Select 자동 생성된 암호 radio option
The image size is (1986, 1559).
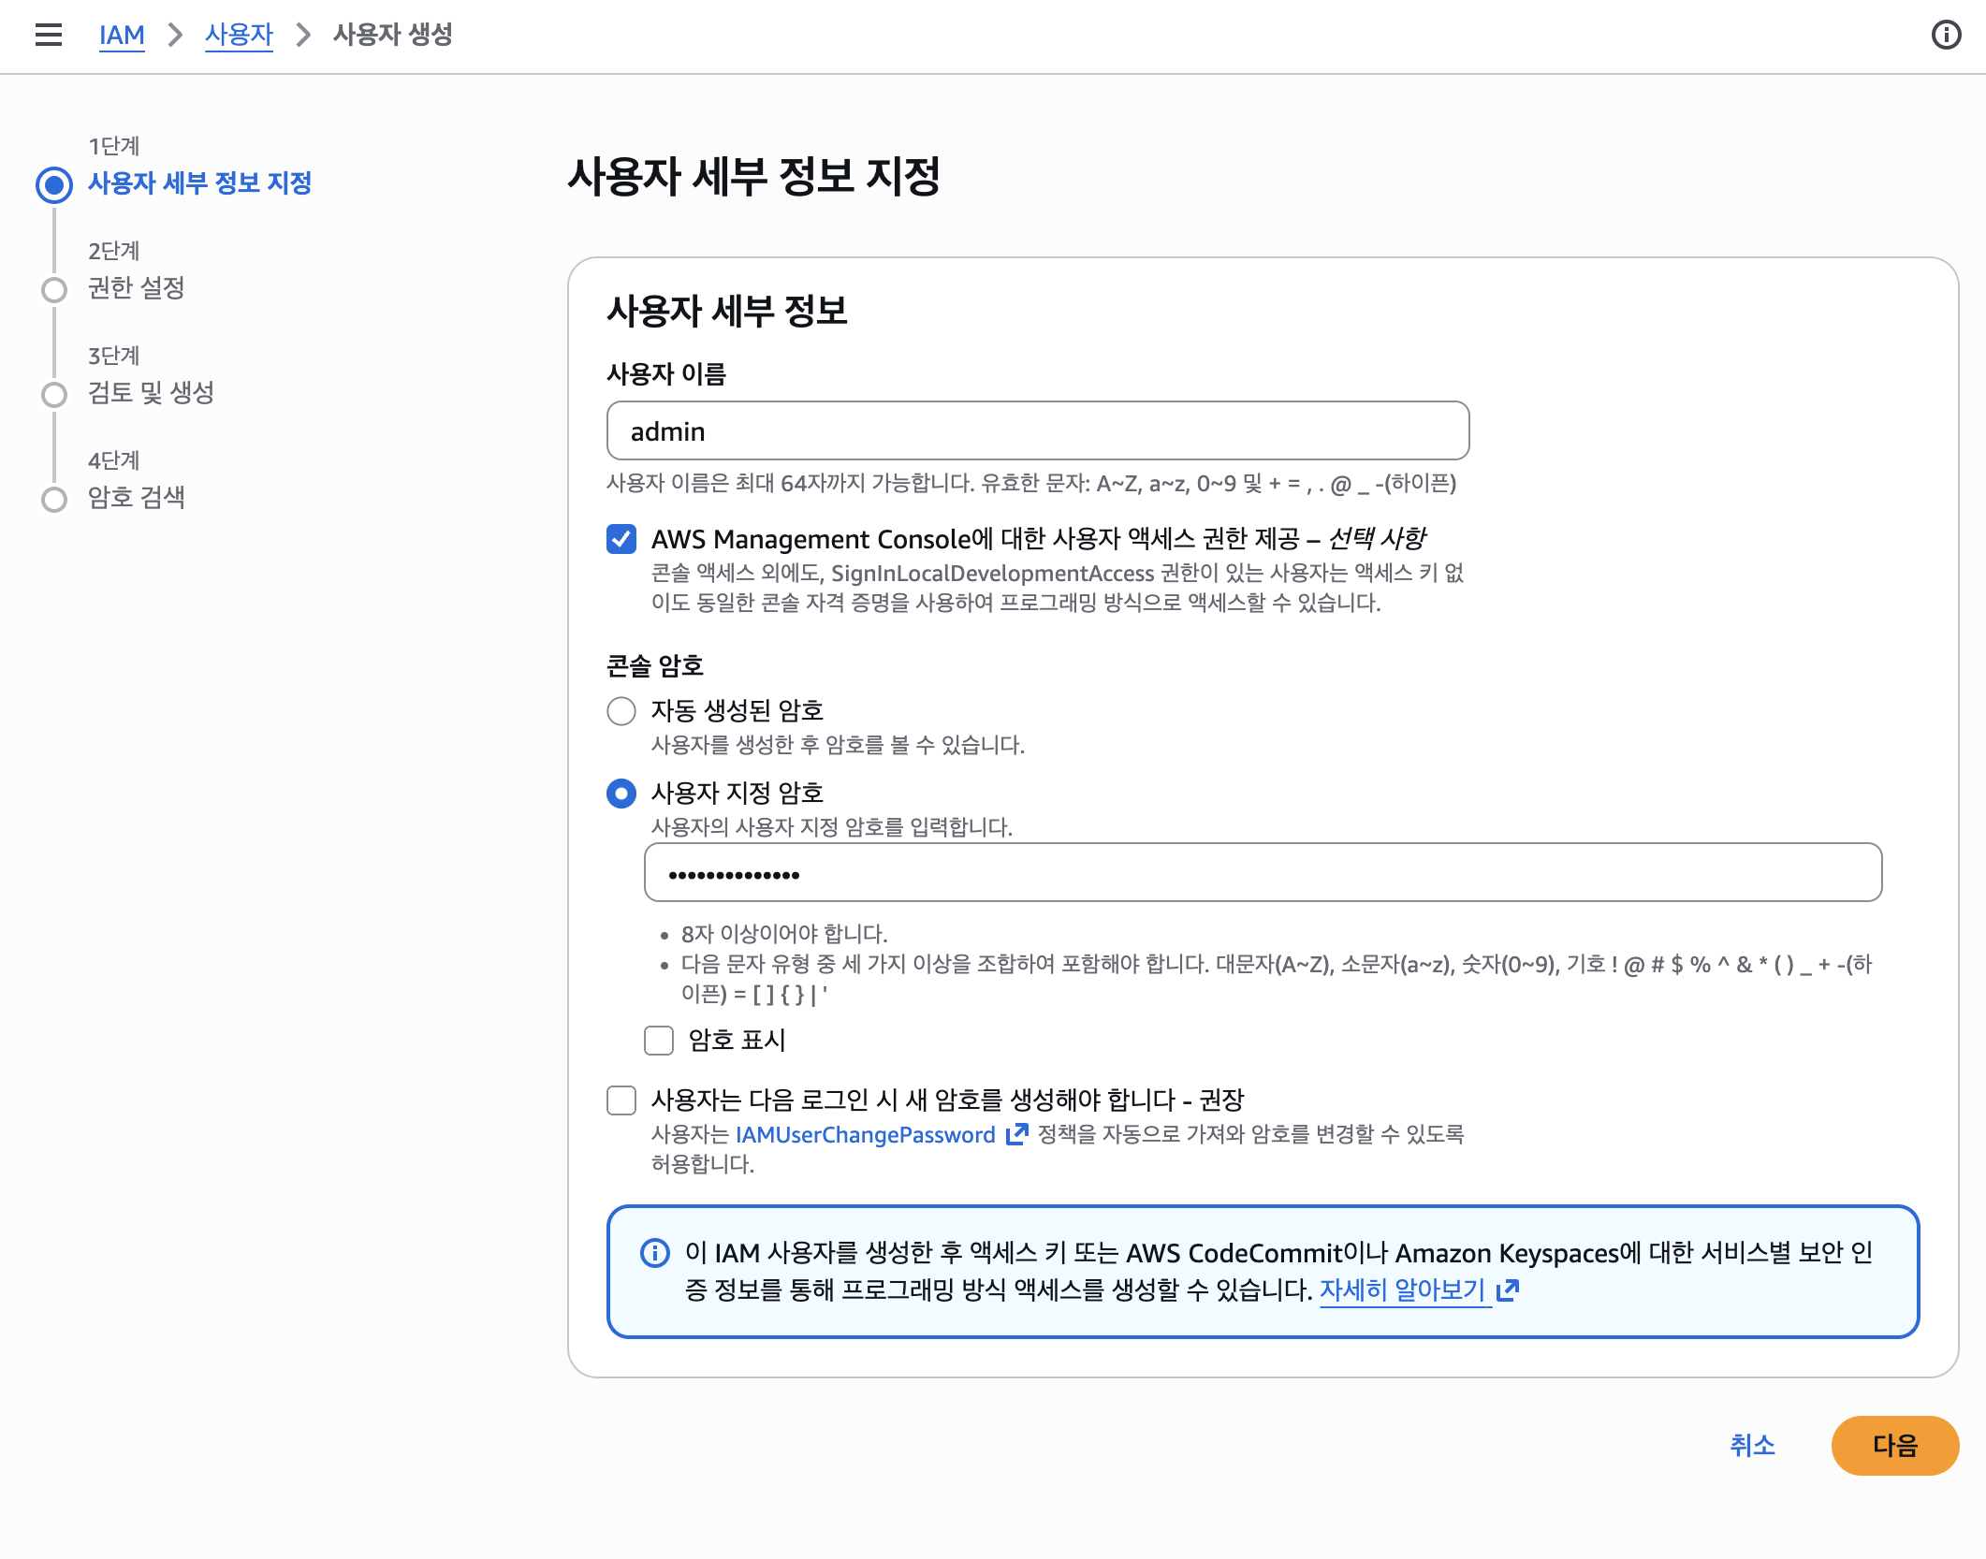click(621, 711)
